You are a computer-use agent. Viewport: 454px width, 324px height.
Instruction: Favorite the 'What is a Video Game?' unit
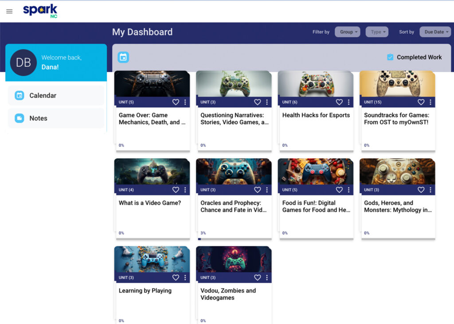[175, 190]
